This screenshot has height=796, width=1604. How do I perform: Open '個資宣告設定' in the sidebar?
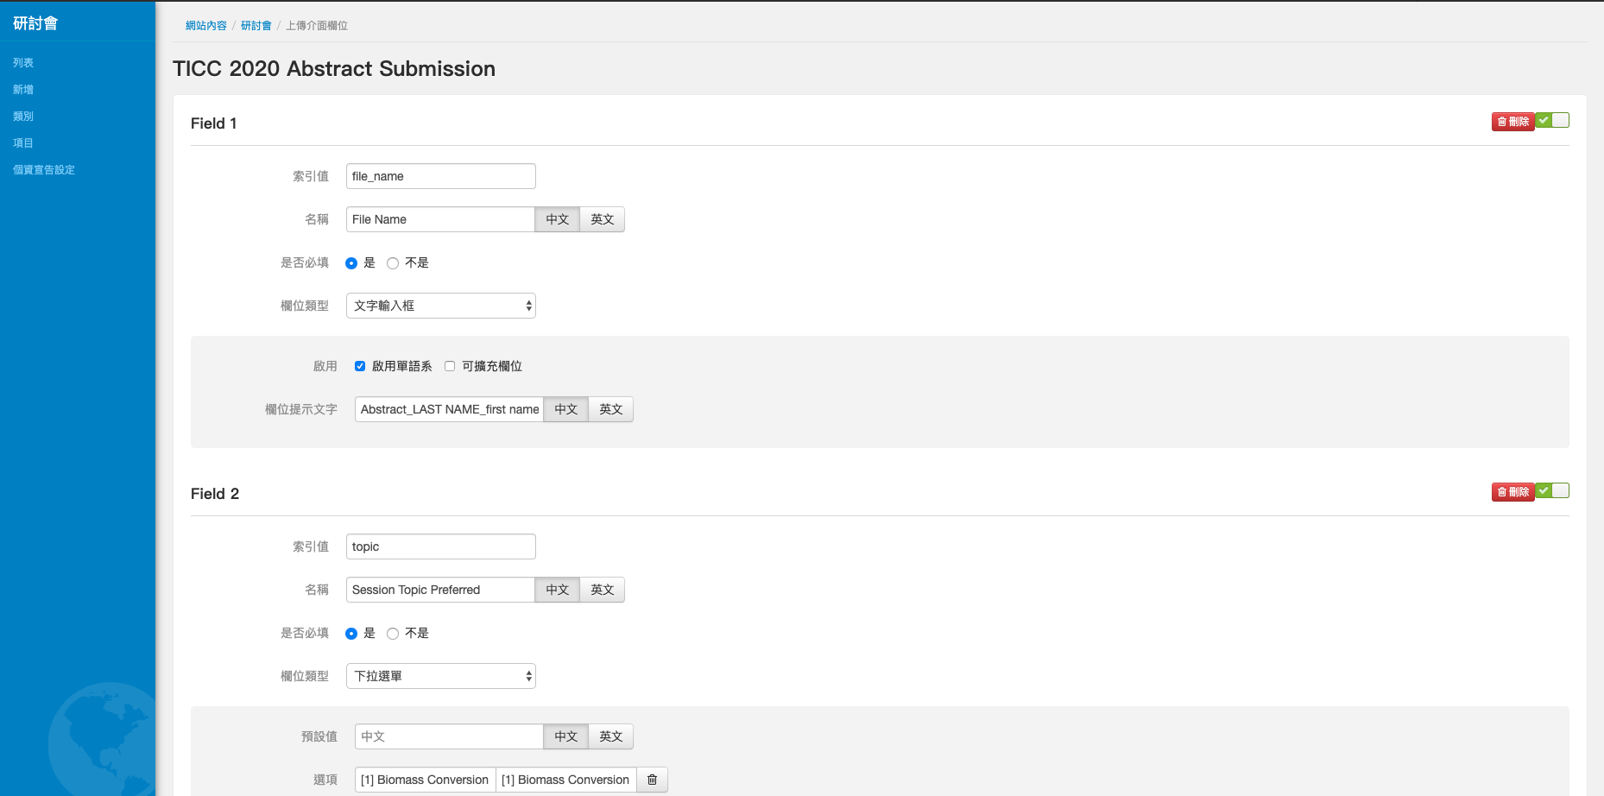pyautogui.click(x=44, y=170)
